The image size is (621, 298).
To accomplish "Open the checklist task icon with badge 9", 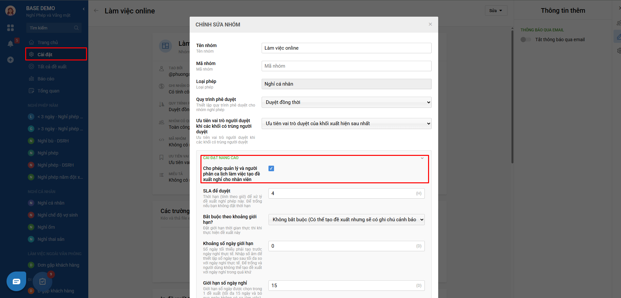I will 43,281.
